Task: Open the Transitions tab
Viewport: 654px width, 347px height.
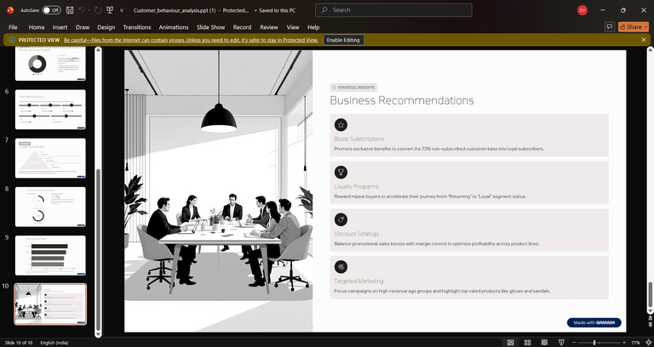Action: (137, 27)
